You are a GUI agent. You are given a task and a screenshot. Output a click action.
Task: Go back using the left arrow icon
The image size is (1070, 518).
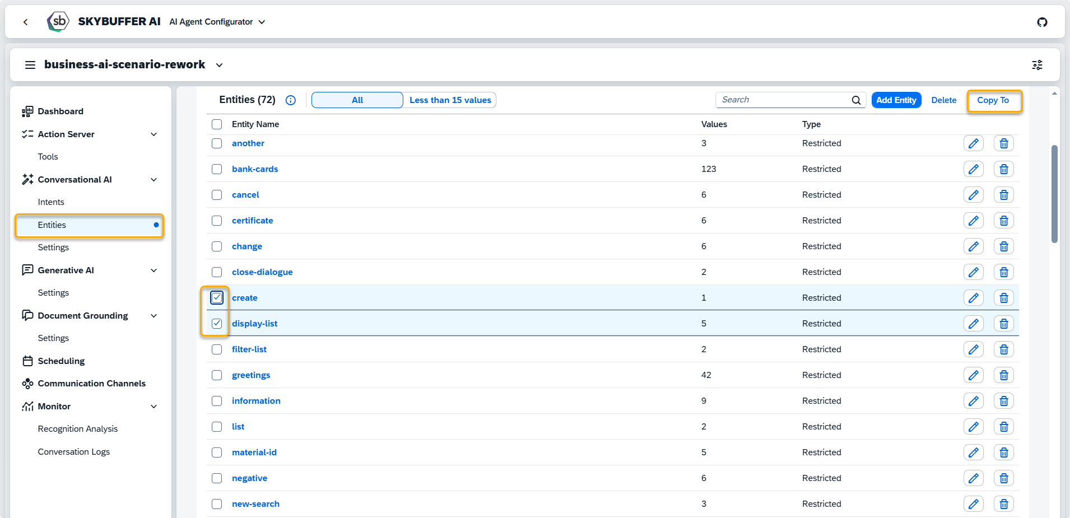click(25, 22)
